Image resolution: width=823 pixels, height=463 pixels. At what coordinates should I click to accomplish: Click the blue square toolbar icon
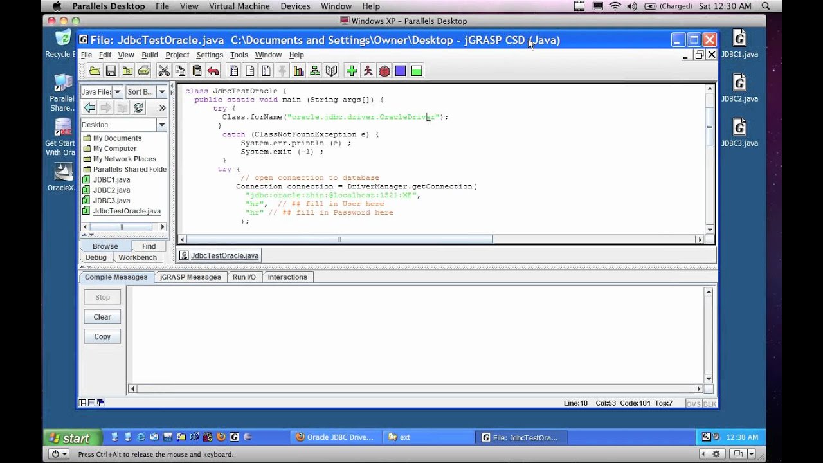point(401,71)
